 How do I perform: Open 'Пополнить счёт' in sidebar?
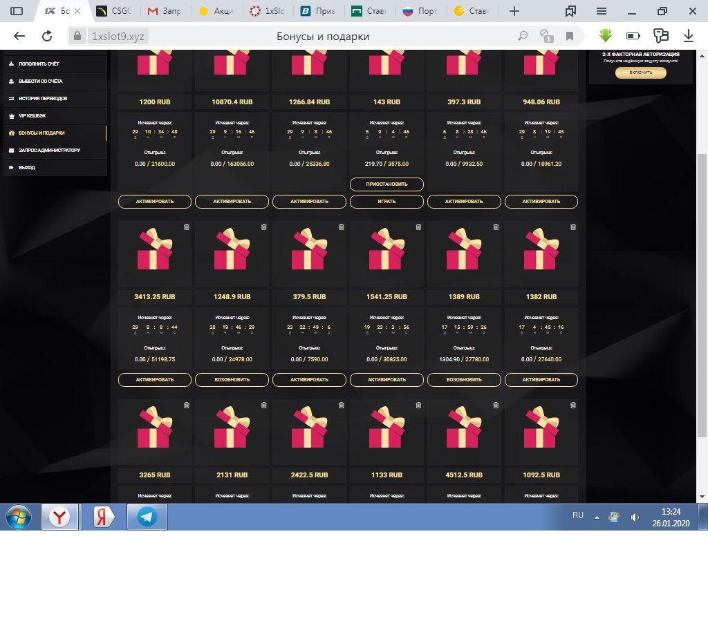tap(55, 64)
